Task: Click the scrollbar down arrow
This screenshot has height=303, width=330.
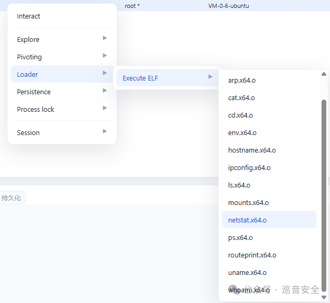Action: pyautogui.click(x=324, y=297)
